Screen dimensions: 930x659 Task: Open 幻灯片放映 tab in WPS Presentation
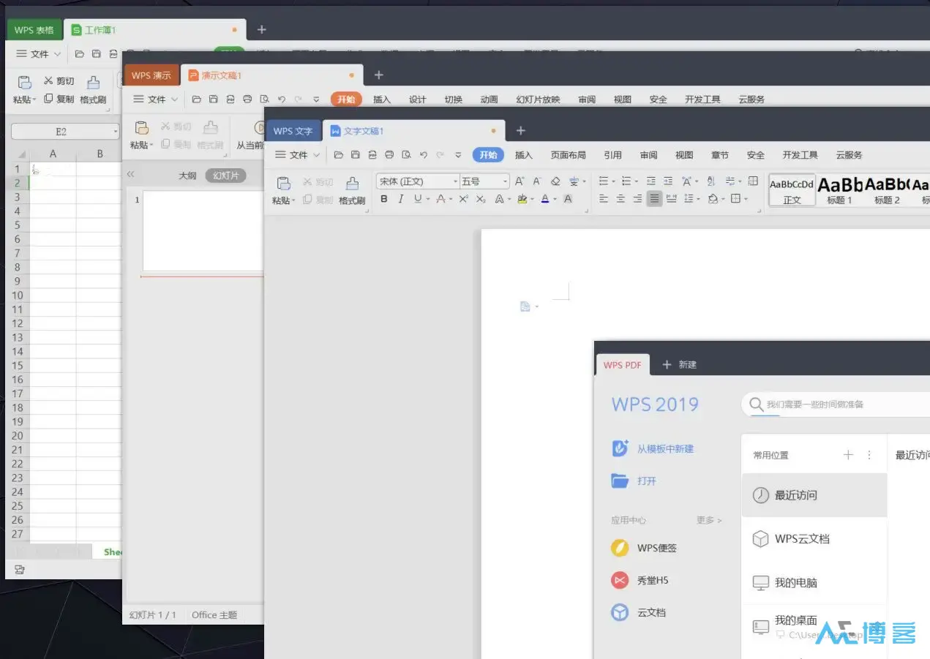[x=538, y=99]
